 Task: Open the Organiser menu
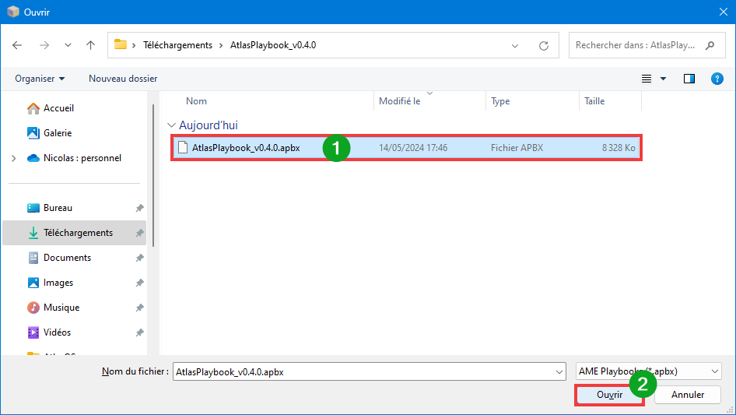click(40, 79)
